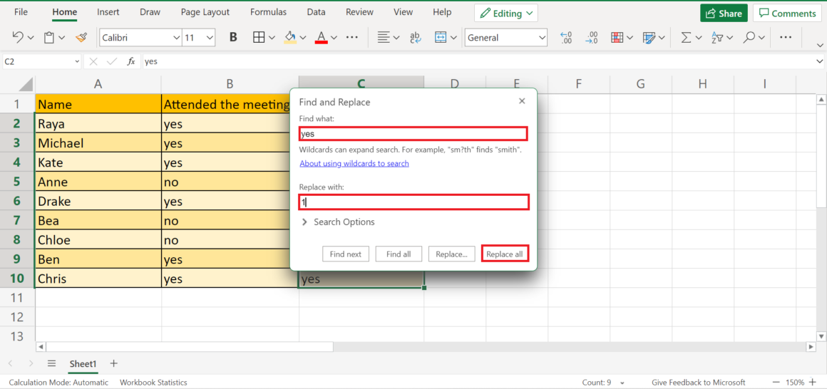Click Give Feedback to Microsoft

(x=698, y=383)
